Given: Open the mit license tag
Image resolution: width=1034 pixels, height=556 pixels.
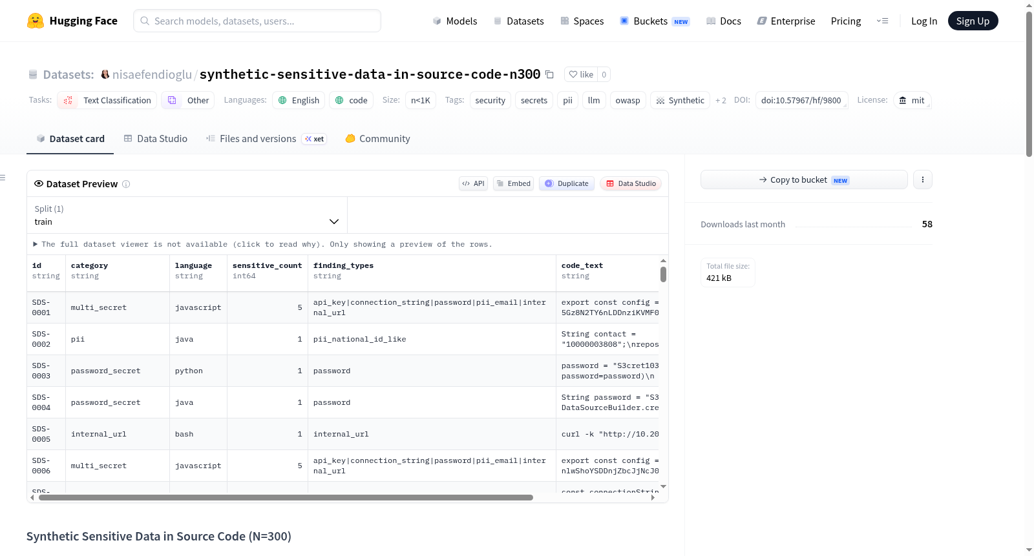Looking at the screenshot, I should point(912,100).
